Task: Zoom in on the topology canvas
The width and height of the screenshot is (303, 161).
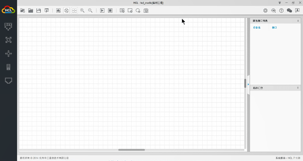Action: tap(82, 10)
